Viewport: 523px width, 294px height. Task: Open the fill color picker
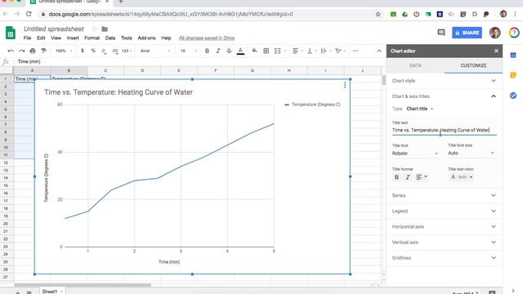click(x=254, y=51)
